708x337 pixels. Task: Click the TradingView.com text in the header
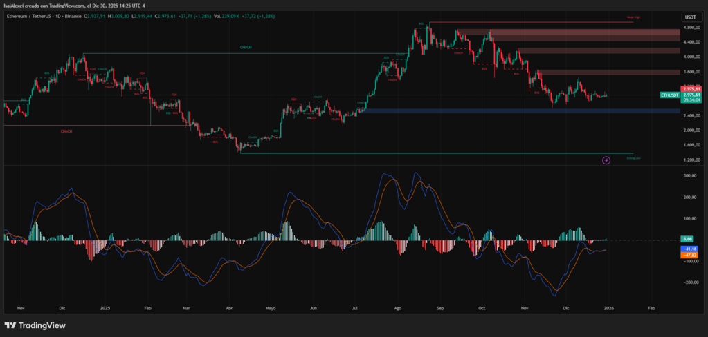64,6
